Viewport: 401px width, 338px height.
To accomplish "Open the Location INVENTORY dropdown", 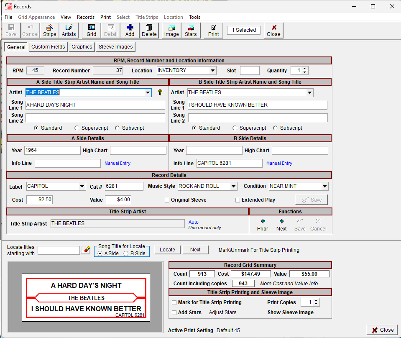I will coord(212,70).
